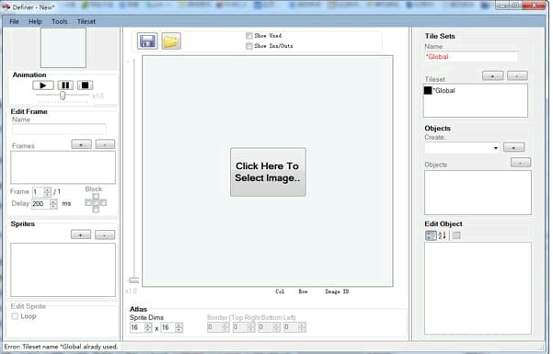
Task: Play the animation
Action: [x=43, y=86]
